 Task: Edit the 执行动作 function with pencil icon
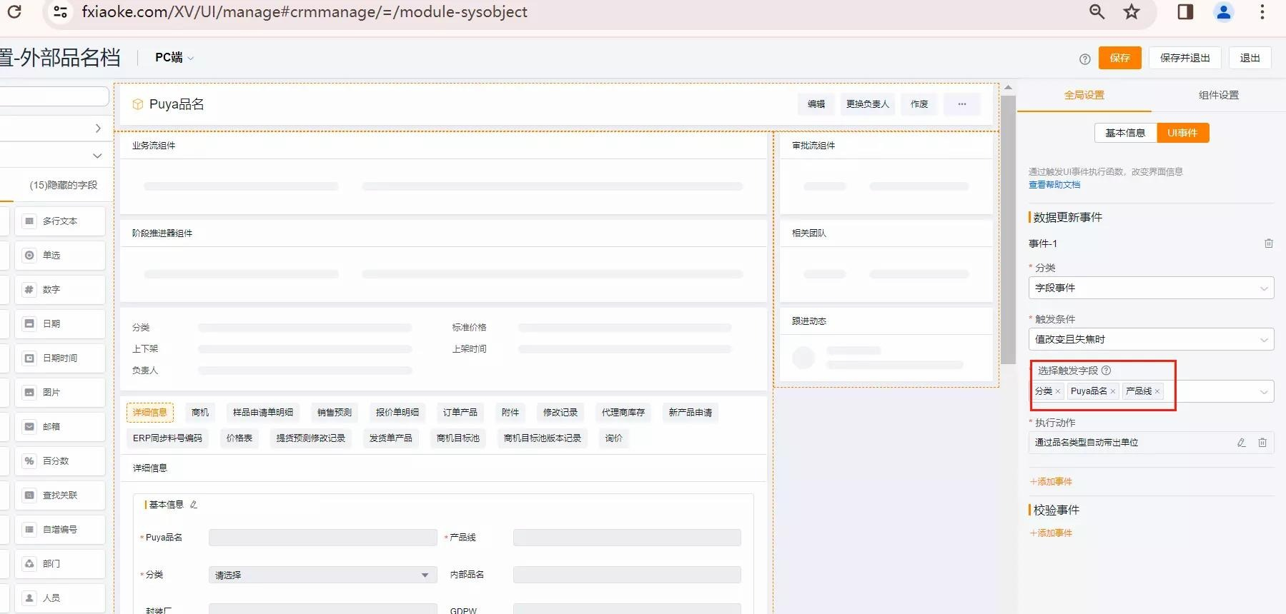[x=1242, y=443]
